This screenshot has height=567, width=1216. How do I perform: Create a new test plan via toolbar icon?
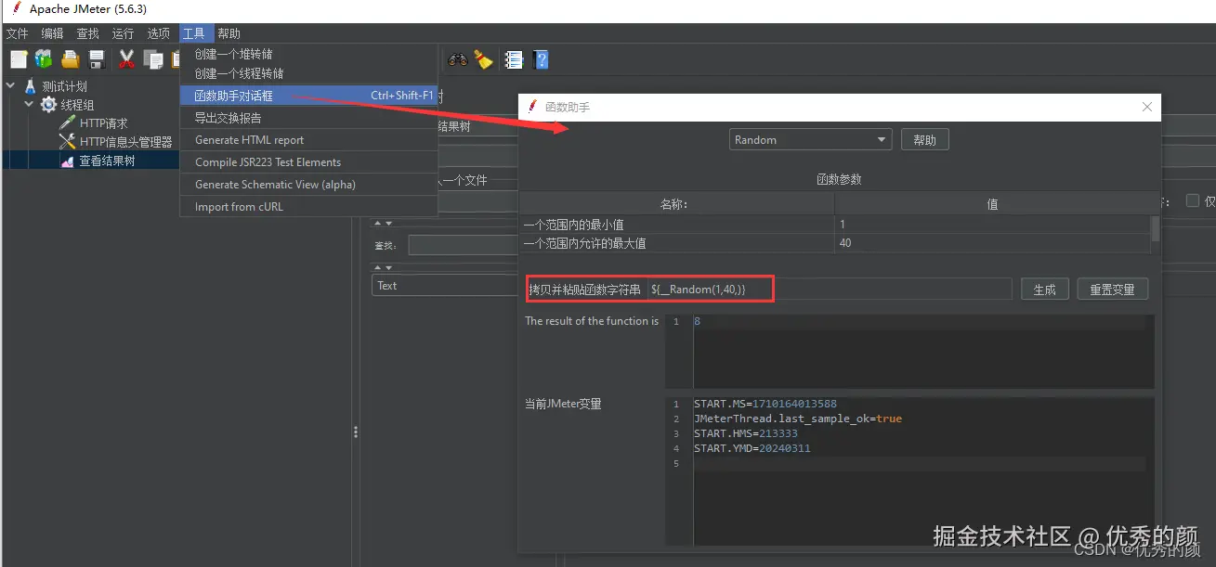pyautogui.click(x=19, y=59)
